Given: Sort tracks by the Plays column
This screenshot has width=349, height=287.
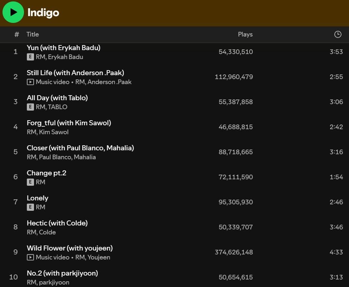Looking at the screenshot, I should coord(245,34).
